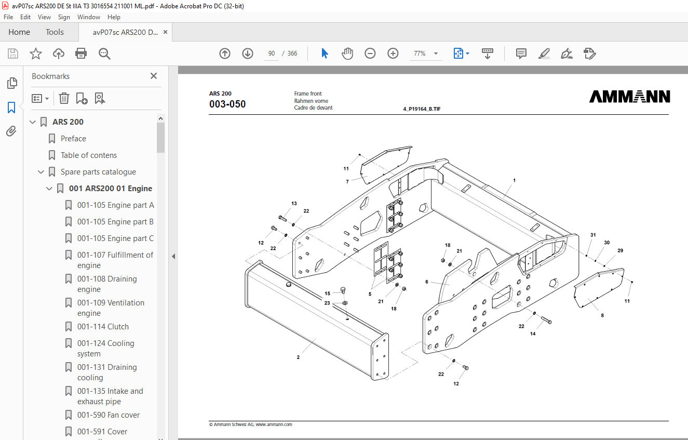
Task: Open the Page Thumbnails panel icon
Action: (11, 83)
